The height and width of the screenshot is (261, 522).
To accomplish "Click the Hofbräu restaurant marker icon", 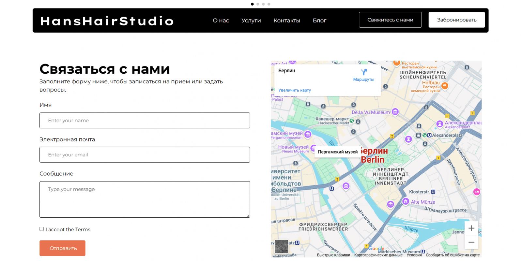I will pyautogui.click(x=445, y=86).
